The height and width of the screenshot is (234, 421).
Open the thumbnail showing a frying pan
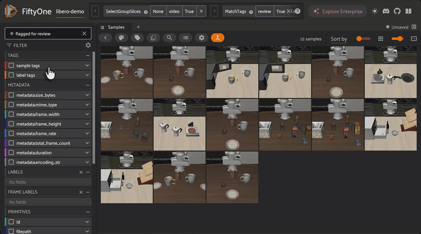pos(390,72)
